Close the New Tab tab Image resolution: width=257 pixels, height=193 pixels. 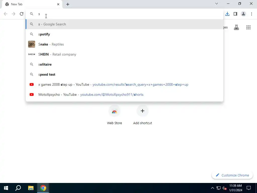tap(58, 4)
